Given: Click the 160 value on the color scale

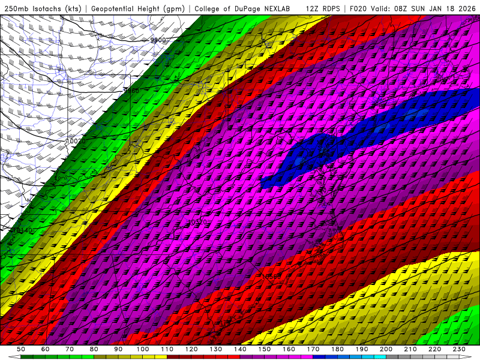Looking at the screenshot, I should (289, 349).
